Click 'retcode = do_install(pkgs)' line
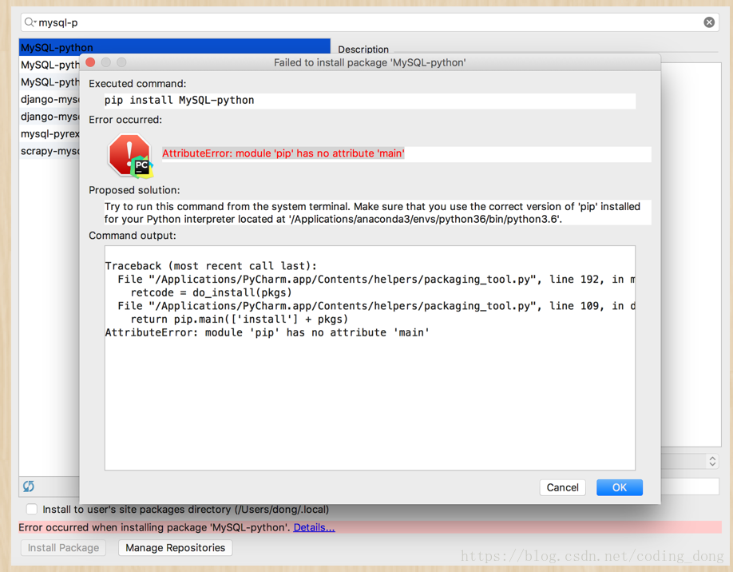The image size is (733, 572). tap(212, 292)
